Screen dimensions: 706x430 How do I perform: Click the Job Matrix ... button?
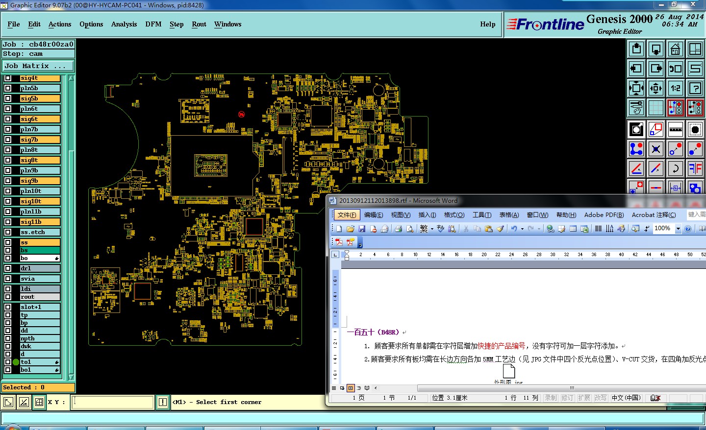pyautogui.click(x=38, y=66)
